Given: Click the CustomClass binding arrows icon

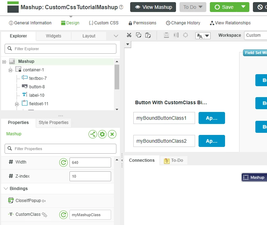Looking at the screenshot, I should click(44, 215).
